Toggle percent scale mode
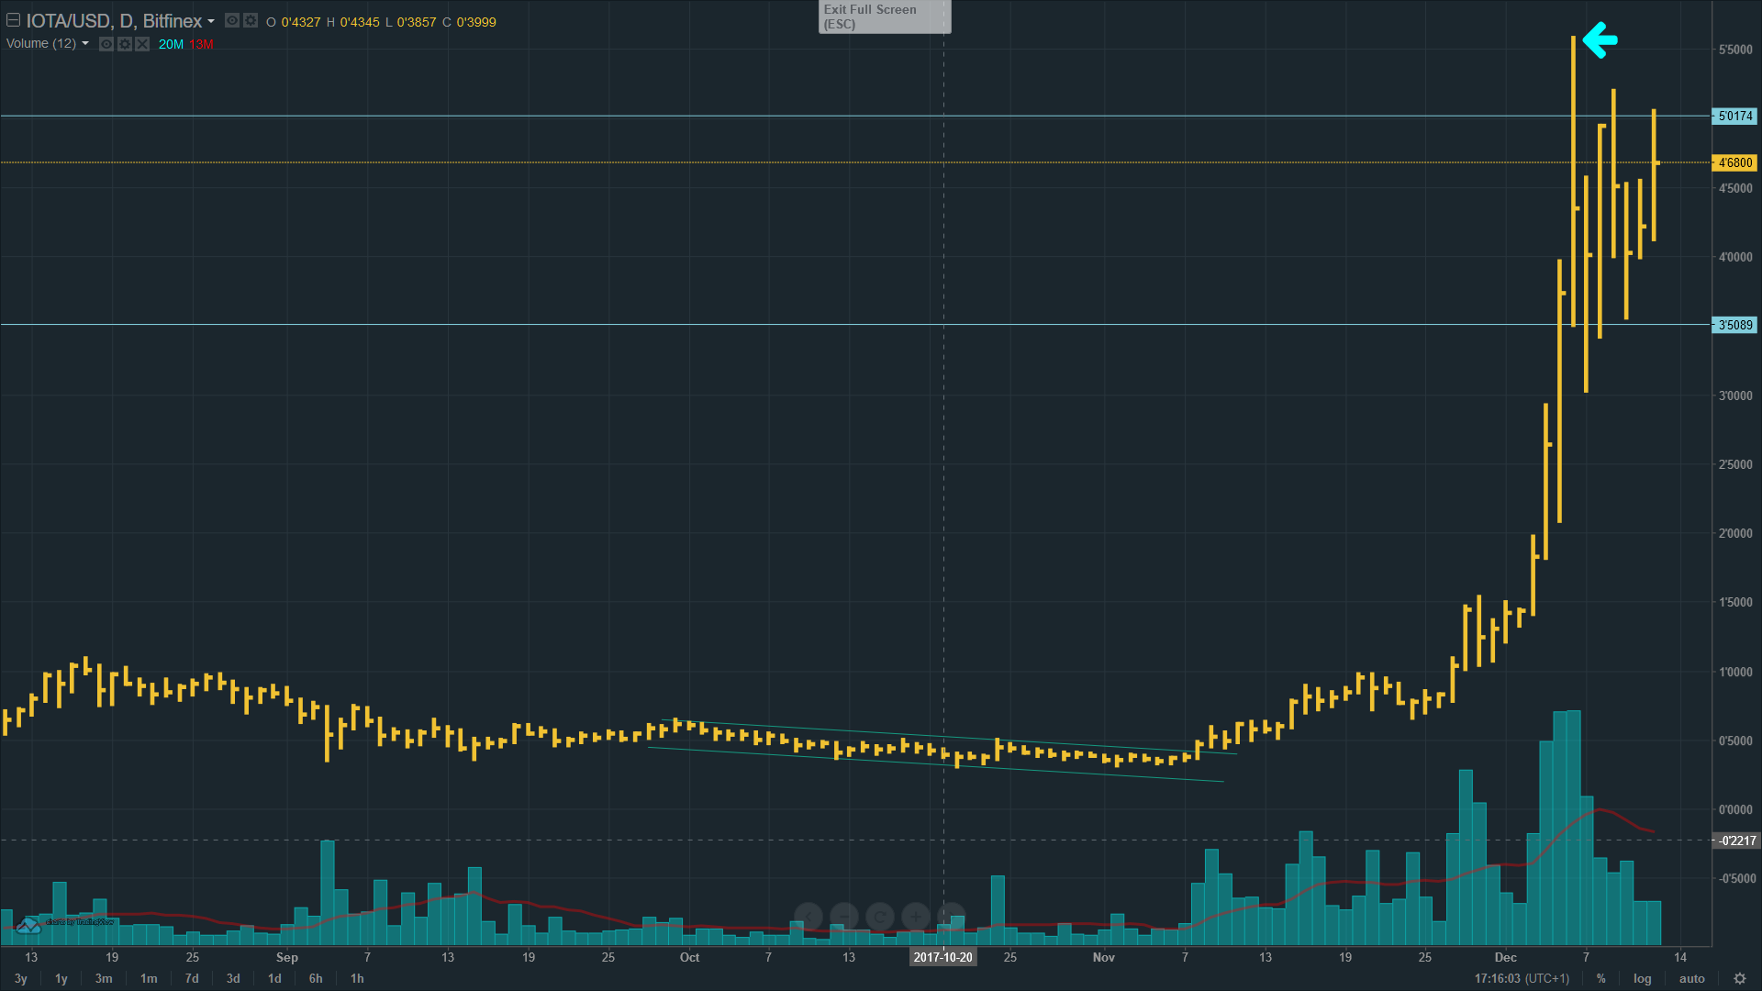 tap(1601, 978)
